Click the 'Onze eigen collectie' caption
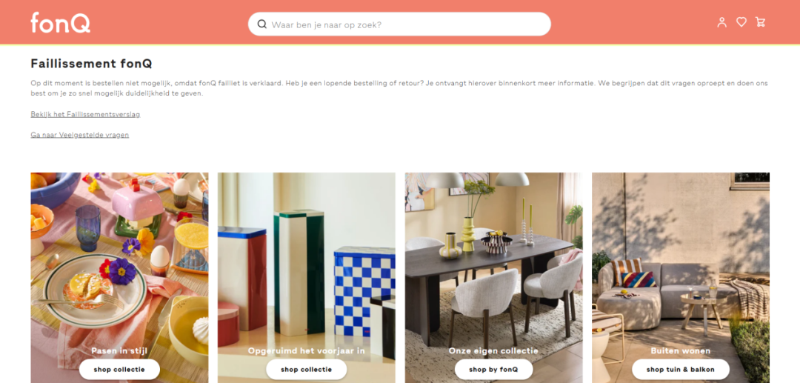 493,351
